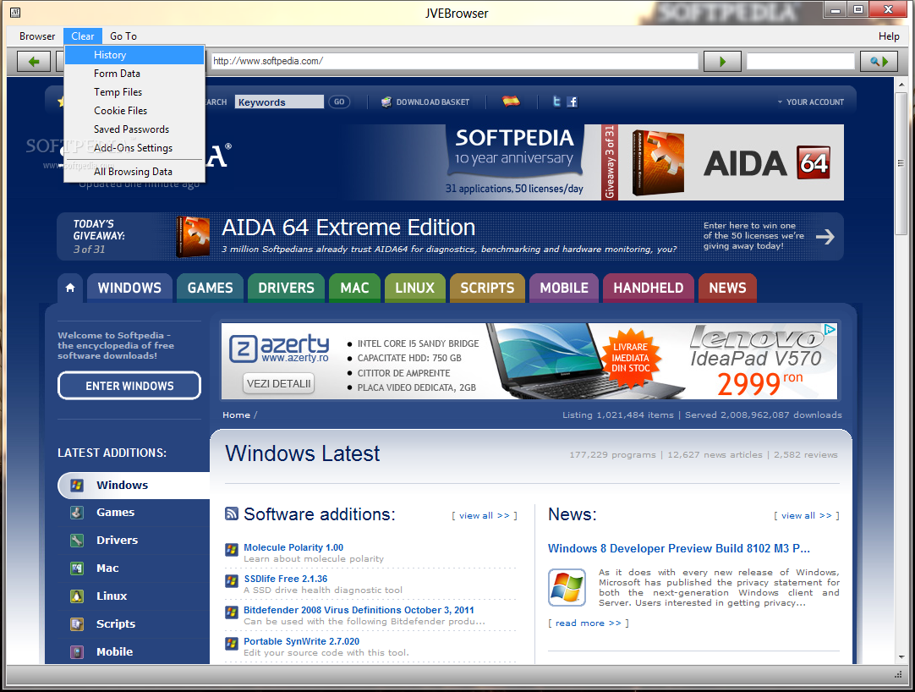The image size is (915, 692).
Task: Open the Facebook icon link
Action: tap(572, 102)
